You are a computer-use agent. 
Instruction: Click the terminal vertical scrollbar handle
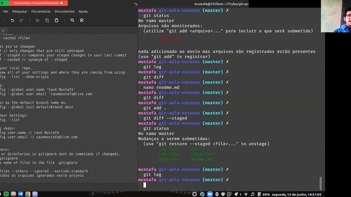coord(320,183)
